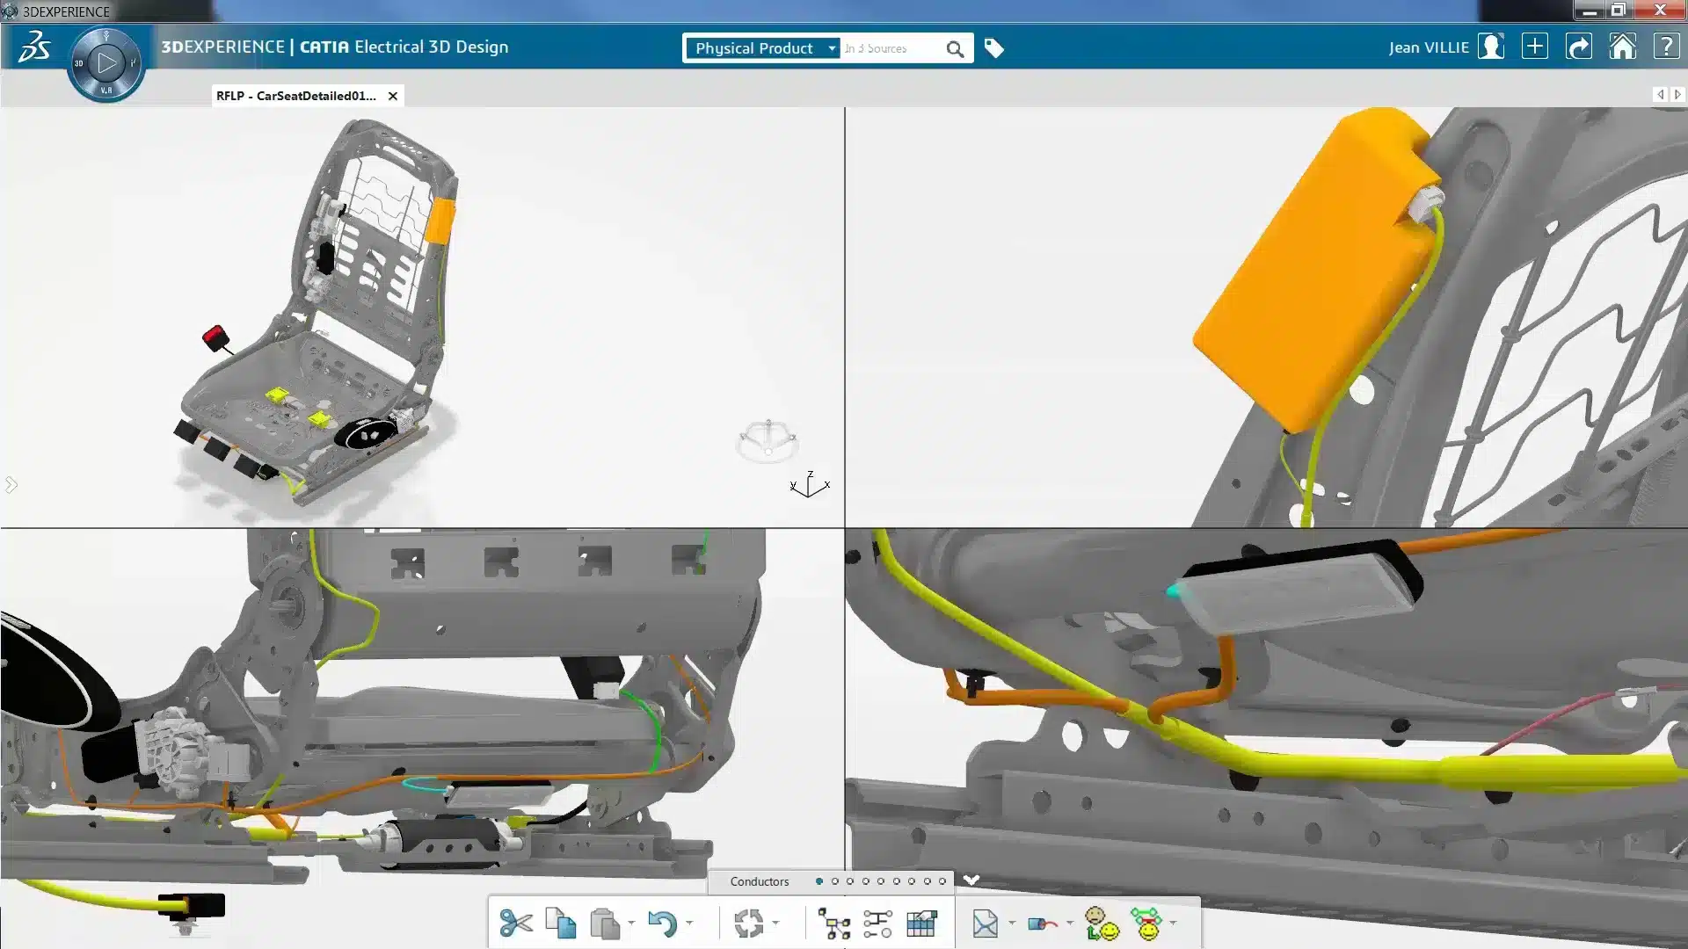Screen dimensions: 1688x949
Task: Open the 3DEXPERIENCE compass menu
Action: [105, 62]
